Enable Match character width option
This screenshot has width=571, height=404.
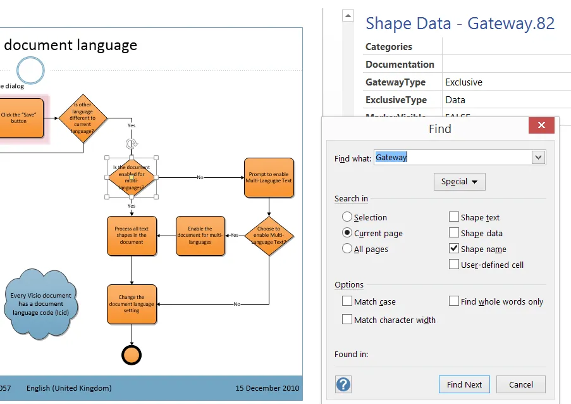(x=347, y=319)
